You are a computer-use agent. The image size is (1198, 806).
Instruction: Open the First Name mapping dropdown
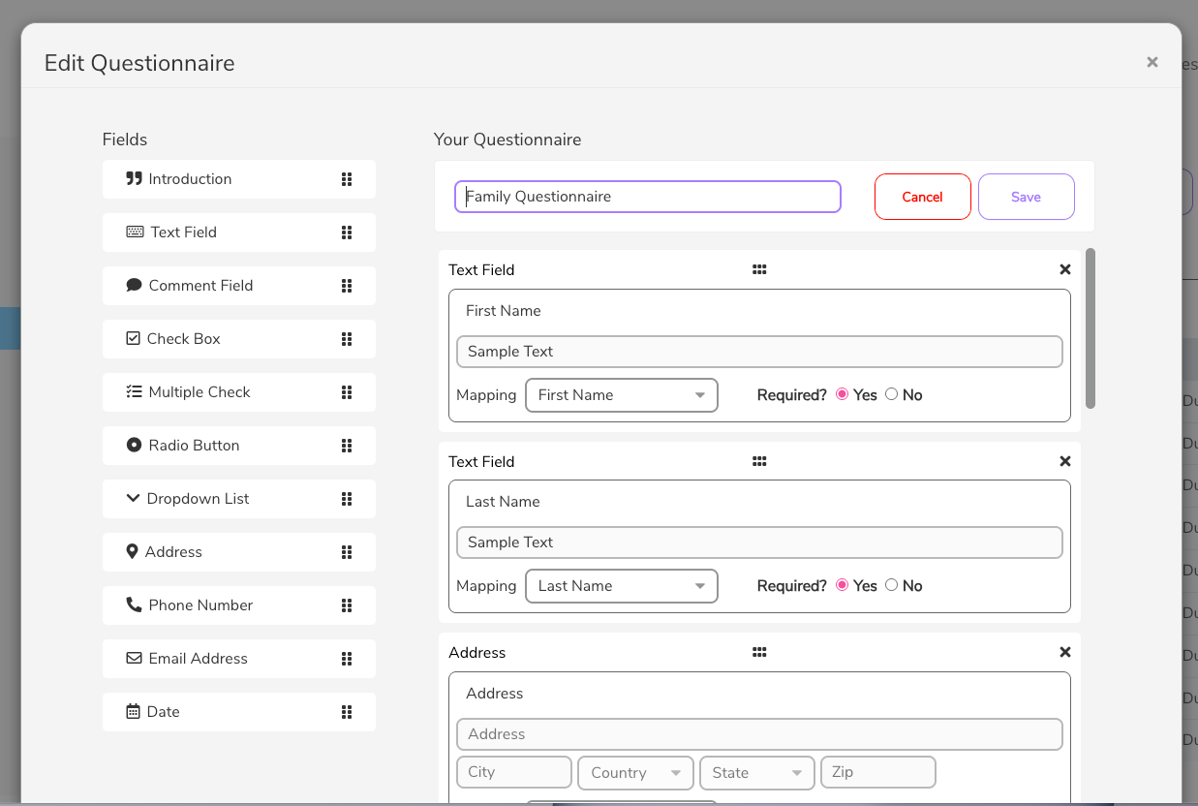(x=622, y=395)
